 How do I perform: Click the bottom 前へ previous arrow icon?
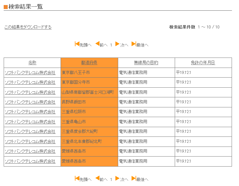pos(97,178)
